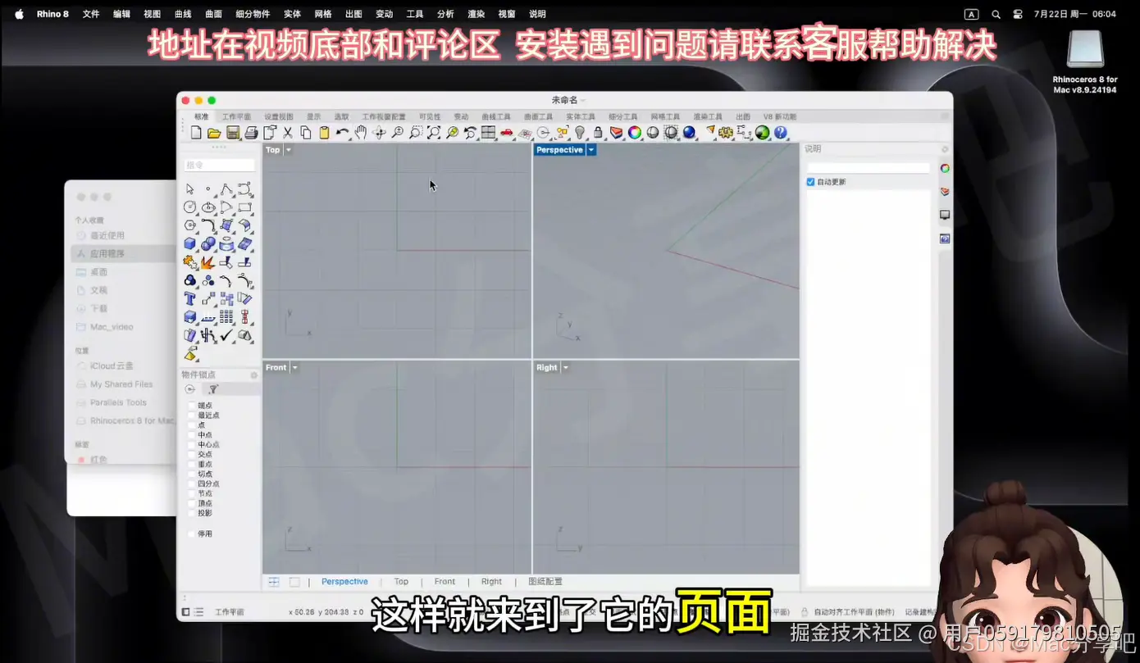Screen dimensions: 1140x663
Task: Select the Box solid tool
Action: click(x=189, y=243)
